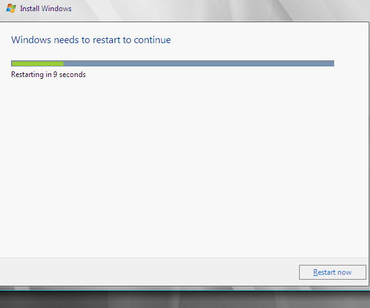
Task: Select the 'Restarting in 9 seconds' text
Action: coord(48,75)
